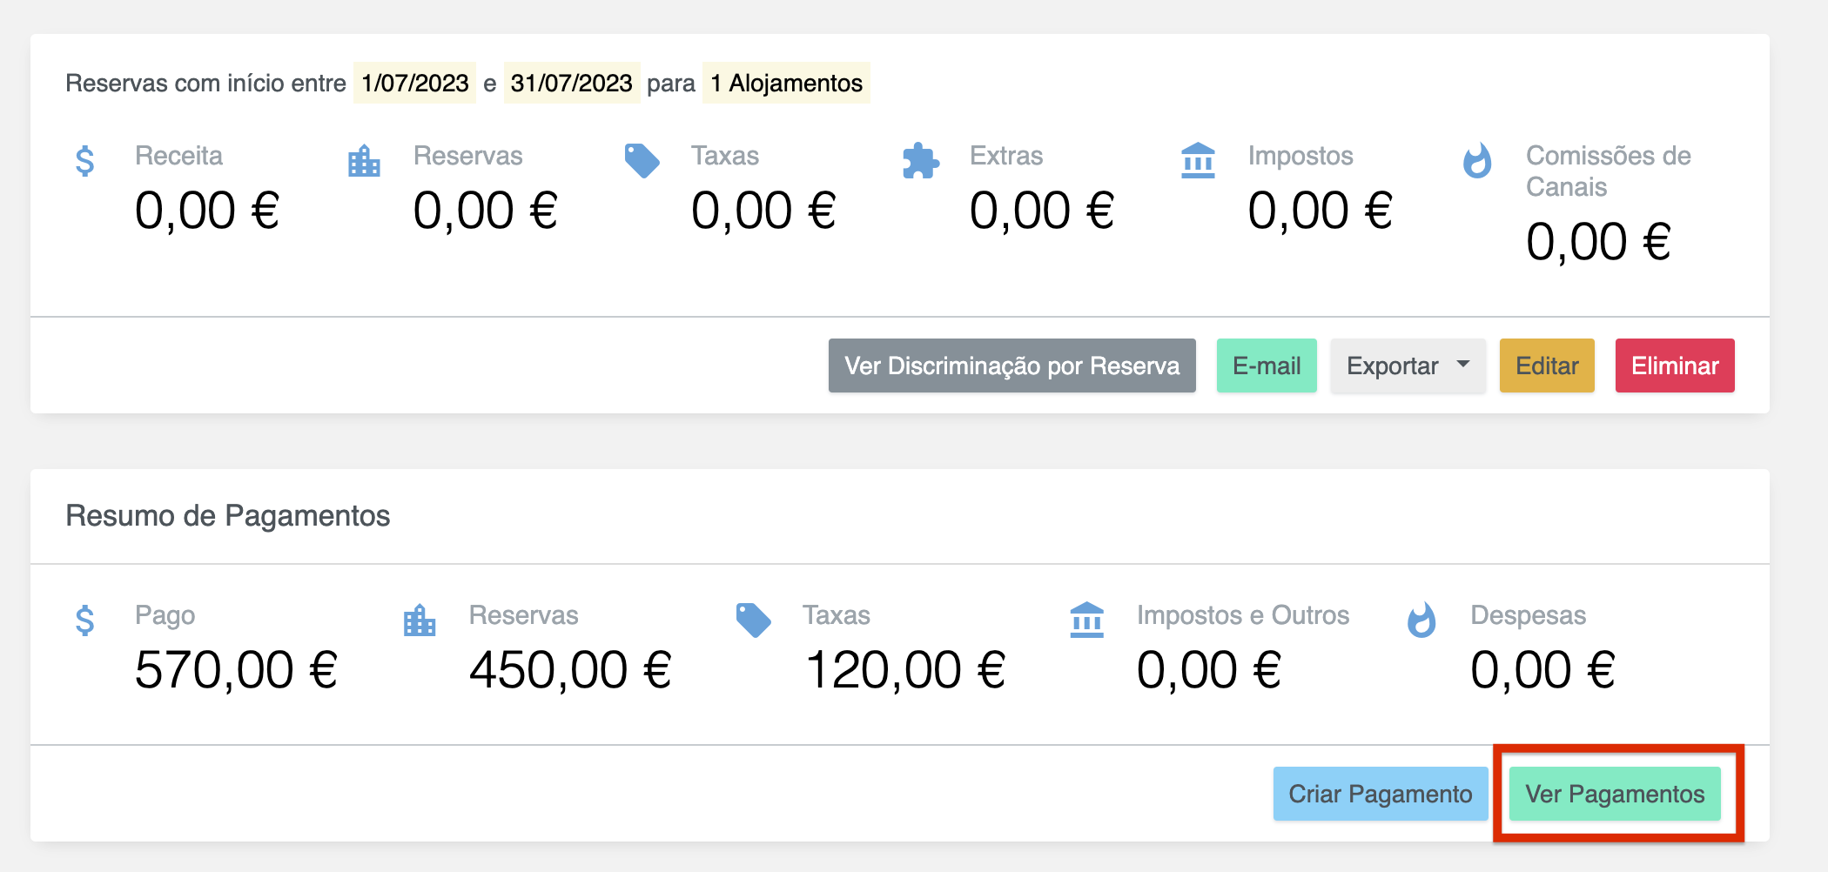1828x872 pixels.
Task: Open the Exportar dropdown menu
Action: [x=1408, y=366]
